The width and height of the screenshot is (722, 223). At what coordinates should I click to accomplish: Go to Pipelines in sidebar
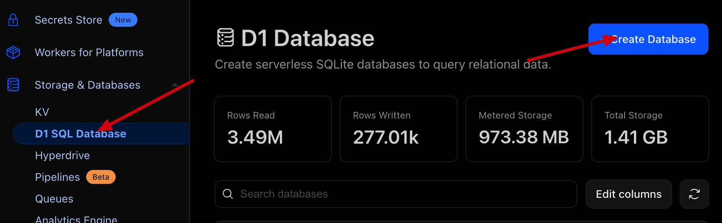57,177
